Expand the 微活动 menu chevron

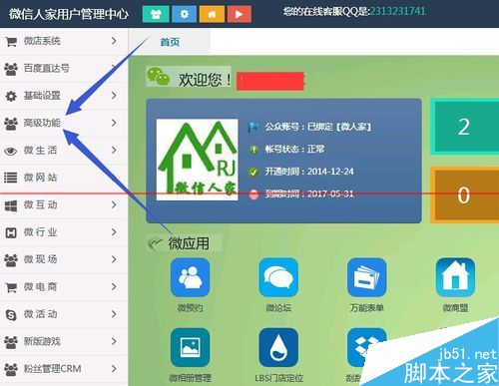[x=114, y=314]
